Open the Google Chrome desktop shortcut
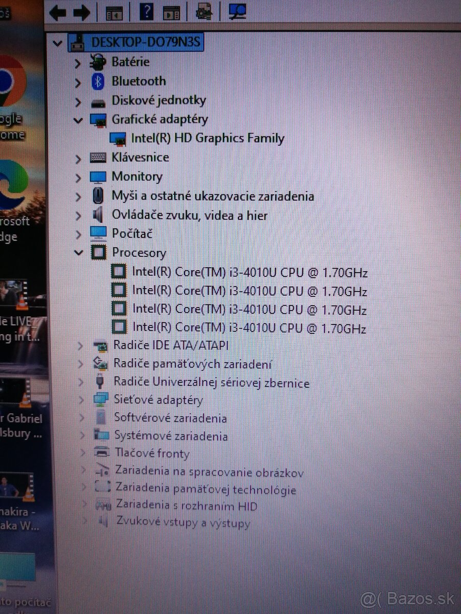The image size is (461, 614). pyautogui.click(x=12, y=98)
